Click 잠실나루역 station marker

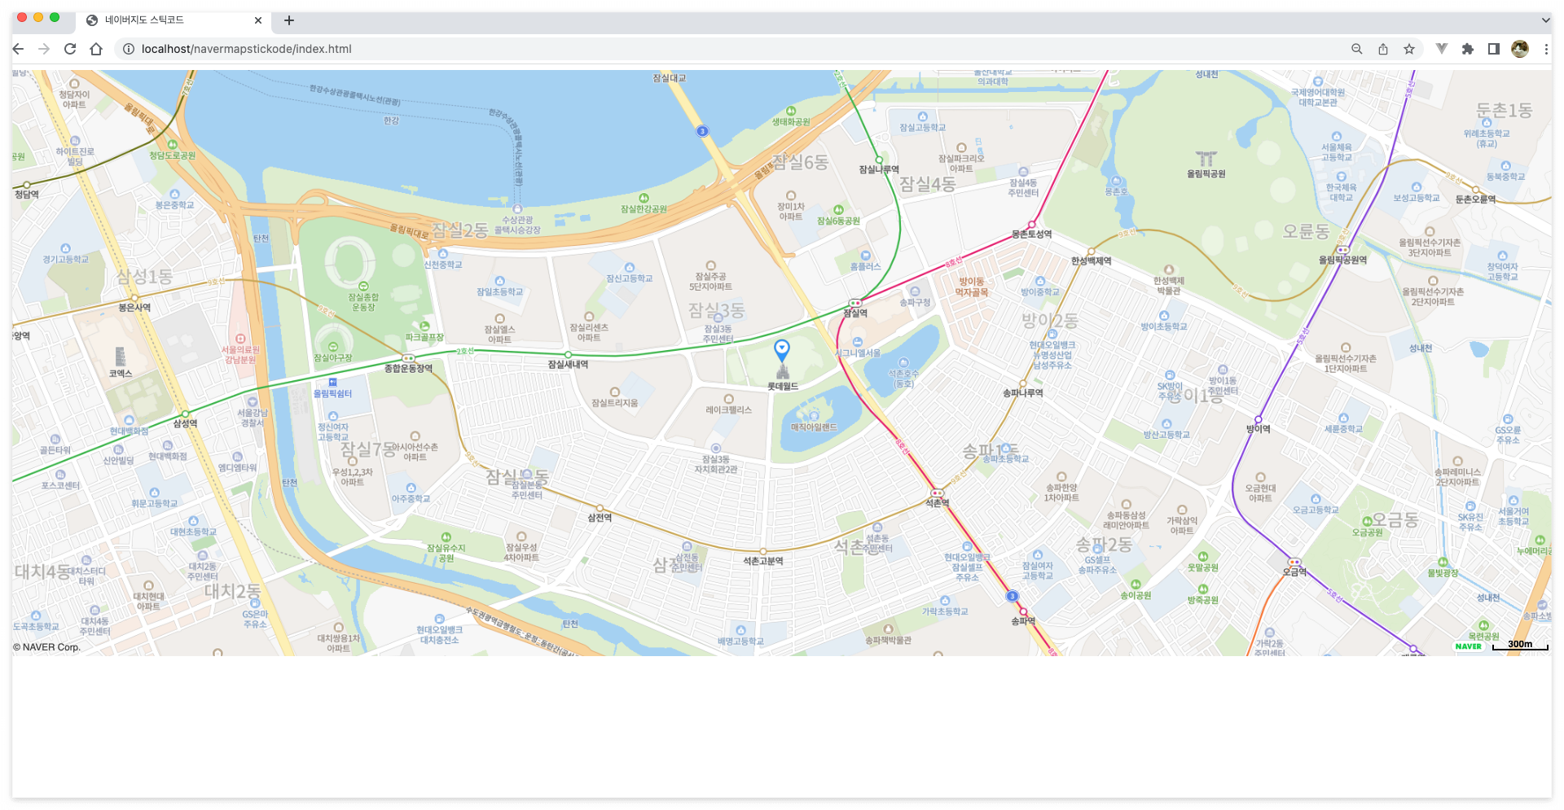[879, 160]
